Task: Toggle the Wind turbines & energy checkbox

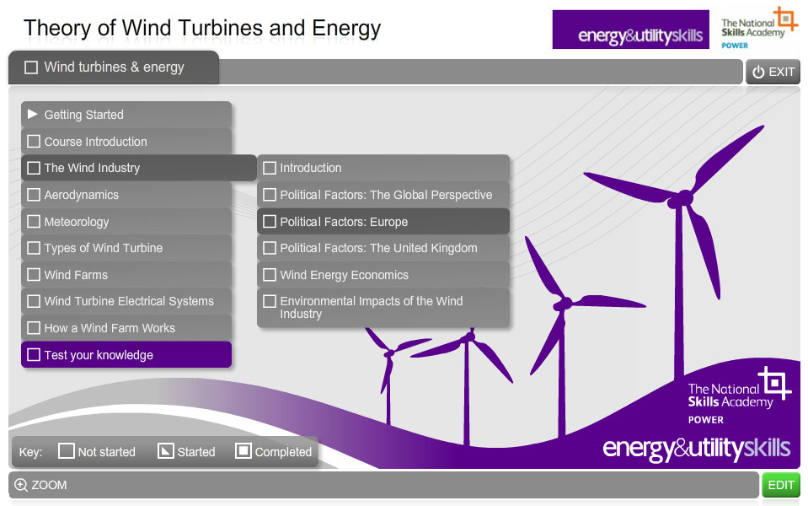Action: point(31,67)
